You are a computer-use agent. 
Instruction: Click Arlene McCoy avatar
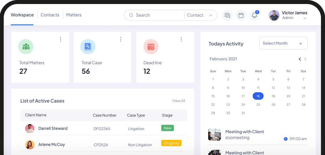click(30, 145)
